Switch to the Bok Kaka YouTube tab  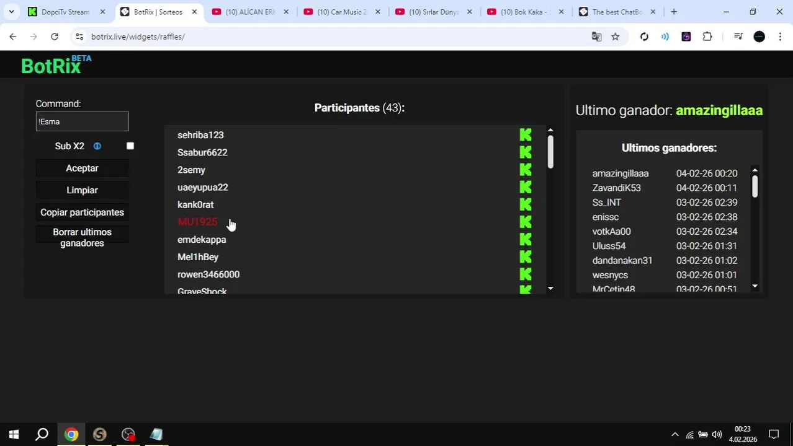tap(526, 12)
